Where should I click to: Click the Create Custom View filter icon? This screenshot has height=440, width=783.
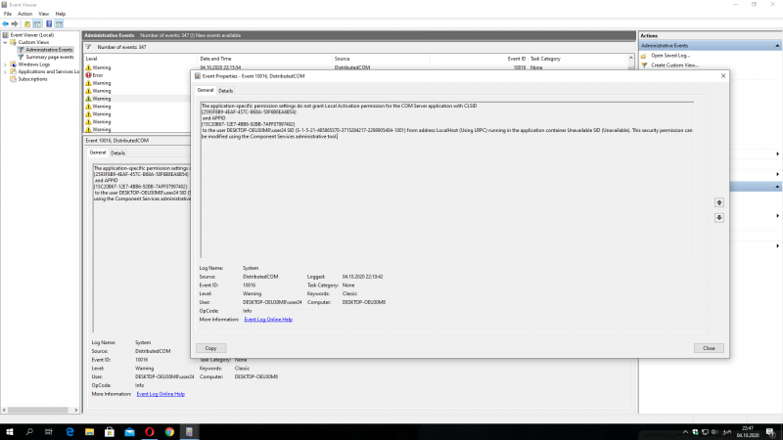645,65
